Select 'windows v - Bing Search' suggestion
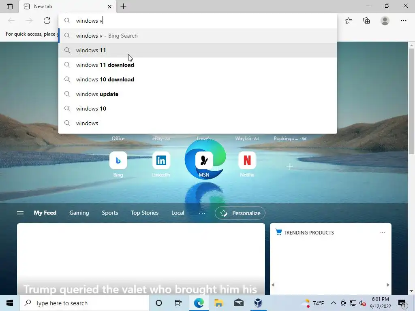The width and height of the screenshot is (415, 311). pyautogui.click(x=198, y=36)
